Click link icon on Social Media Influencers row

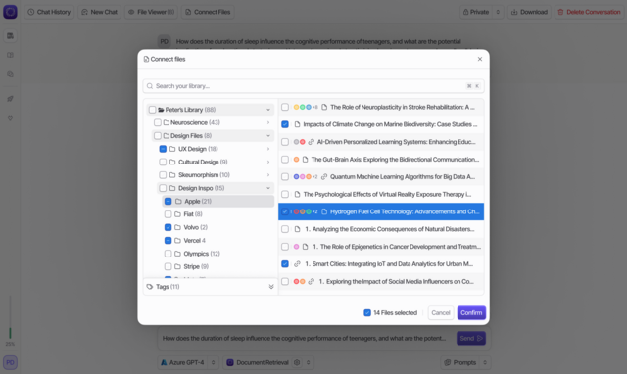312,282
